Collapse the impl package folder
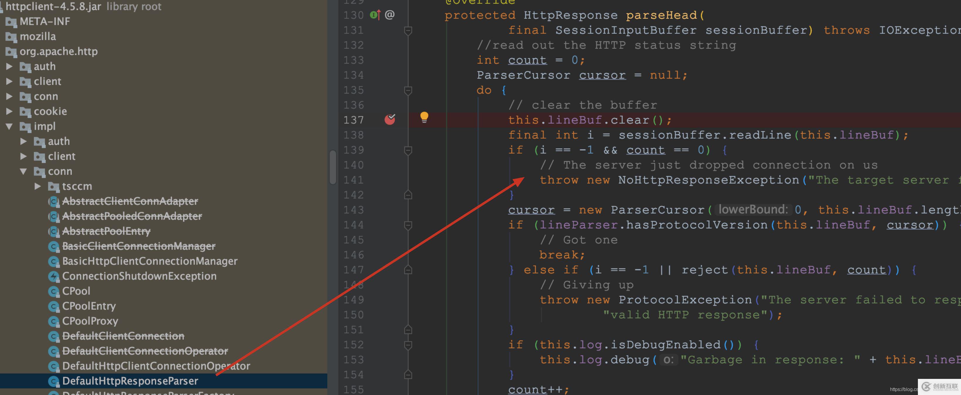Screen dimensions: 961x395 click(9, 127)
